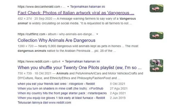
Task: Click the Deccan Herald result snippet text
Action: (77, 21)
